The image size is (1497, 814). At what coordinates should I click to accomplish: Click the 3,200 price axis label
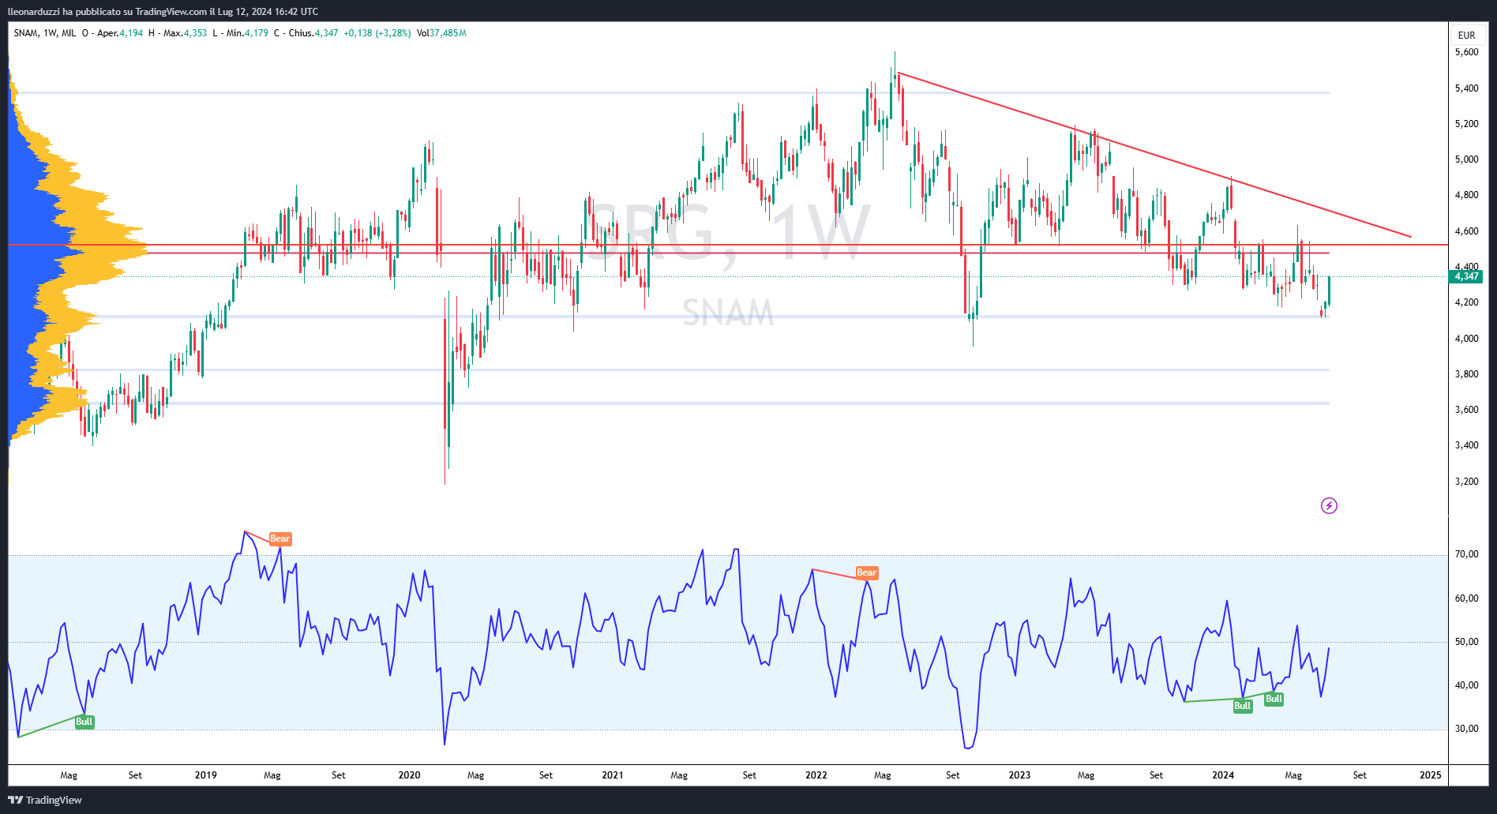pos(1466,482)
